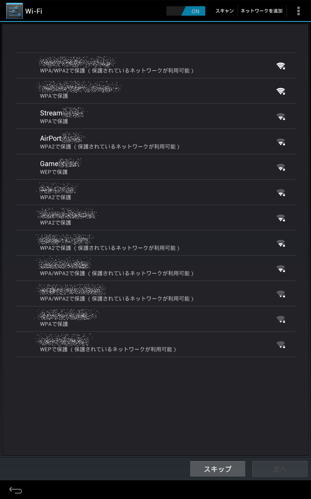Click the Wi-Fi title text
This screenshot has height=499, width=311.
[34, 11]
